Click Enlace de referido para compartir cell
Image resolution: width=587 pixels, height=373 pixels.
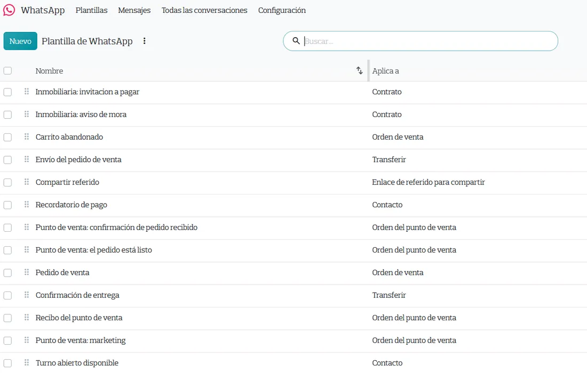click(x=429, y=182)
